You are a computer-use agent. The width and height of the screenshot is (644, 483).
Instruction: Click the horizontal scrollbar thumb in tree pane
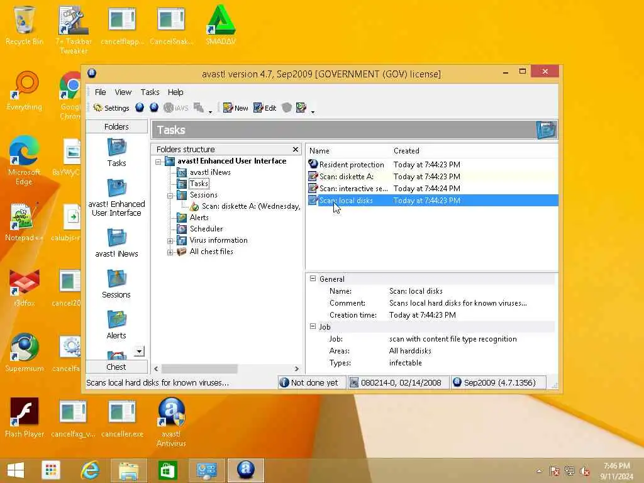click(x=199, y=369)
